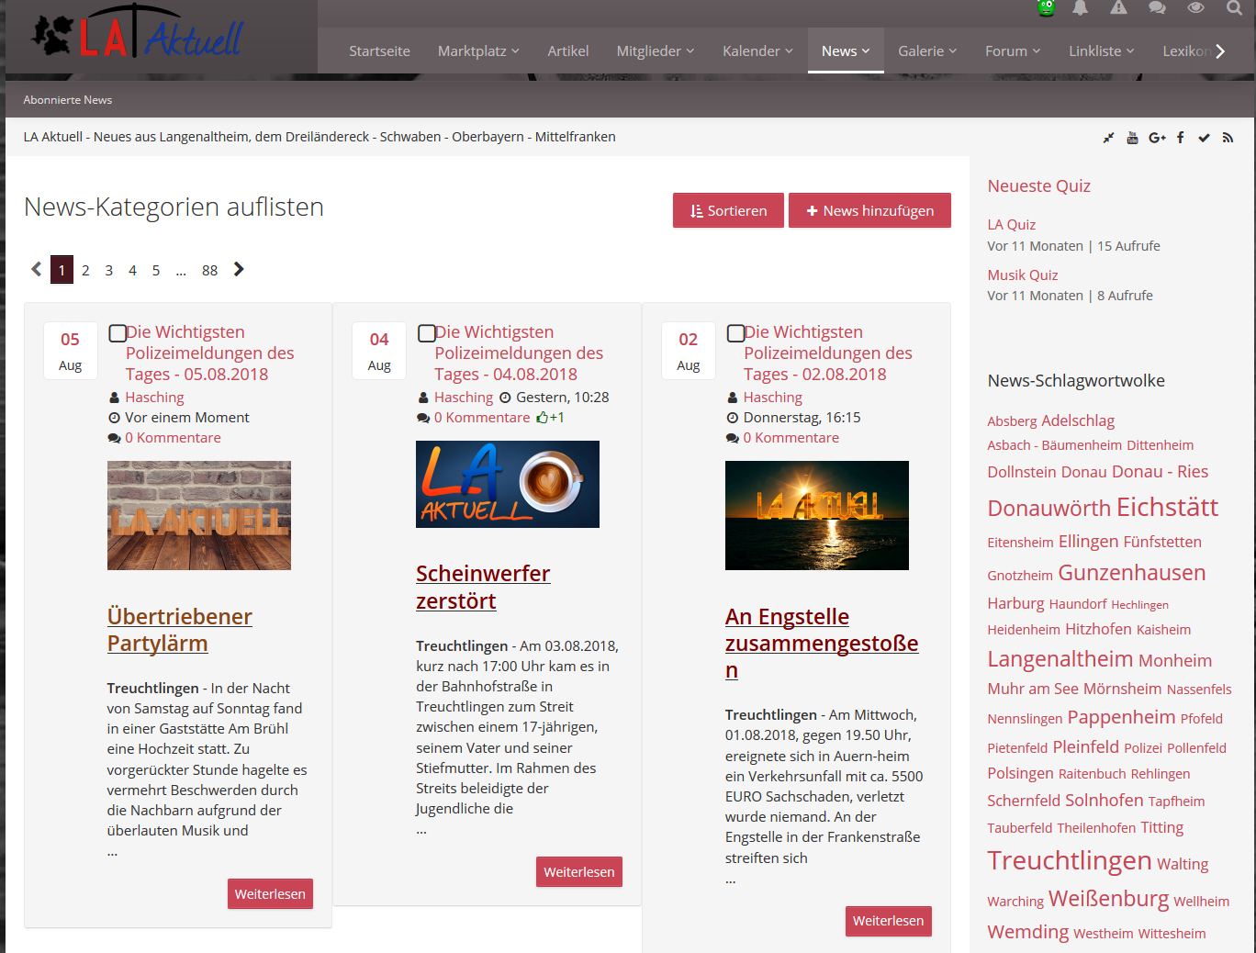Tick checkbox for 04.08.2018 news entry
The image size is (1256, 953).
coord(427,333)
